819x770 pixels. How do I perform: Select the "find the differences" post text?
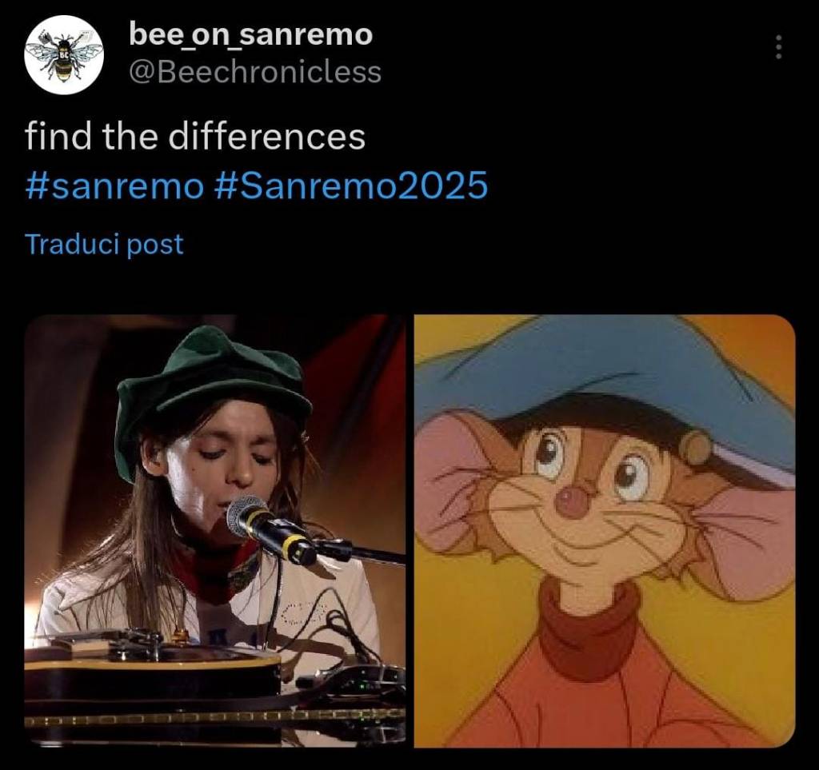pos(195,136)
